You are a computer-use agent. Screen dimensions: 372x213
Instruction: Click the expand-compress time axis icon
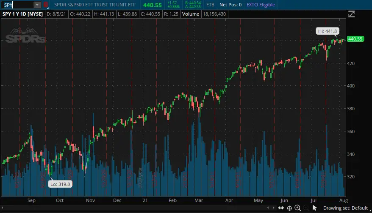[x=281, y=208]
